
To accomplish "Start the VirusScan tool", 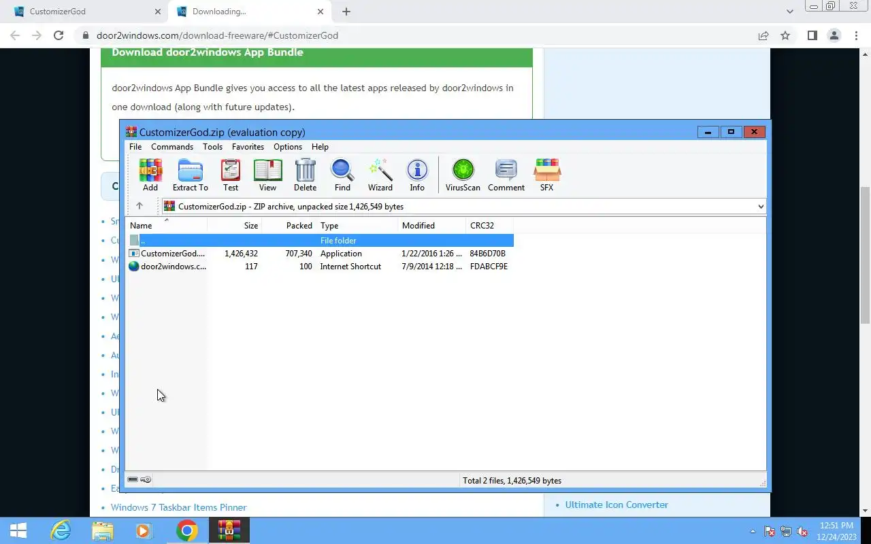I will pyautogui.click(x=463, y=175).
